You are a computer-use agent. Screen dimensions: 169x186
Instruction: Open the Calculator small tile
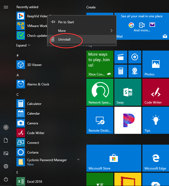click(121, 71)
